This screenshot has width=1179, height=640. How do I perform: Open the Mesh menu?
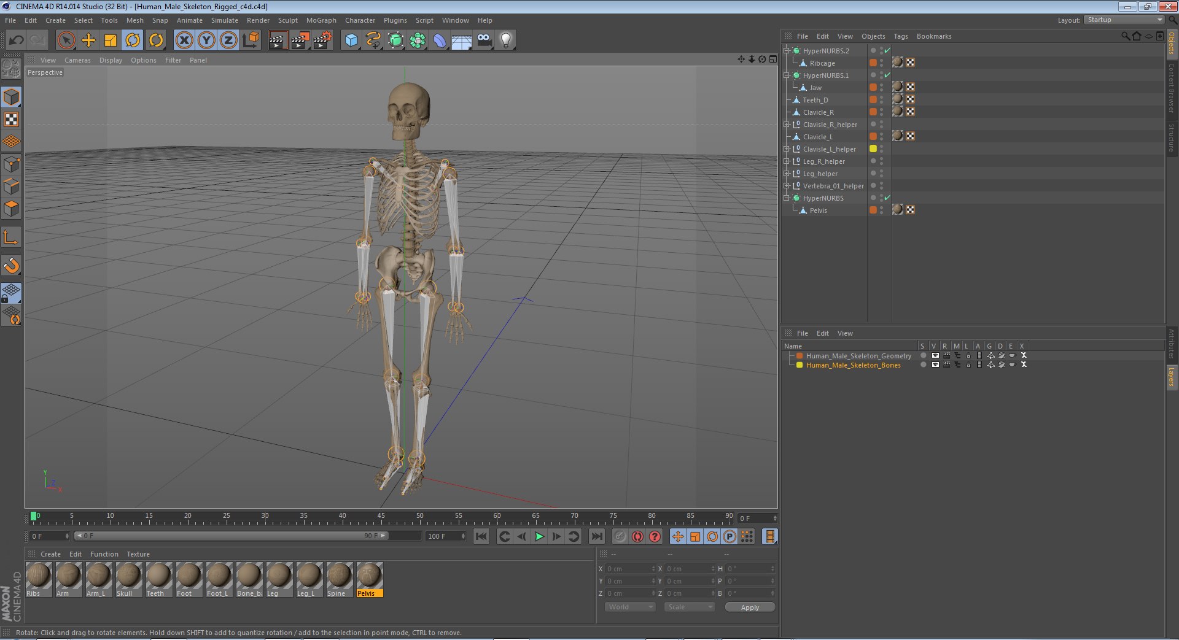134,20
